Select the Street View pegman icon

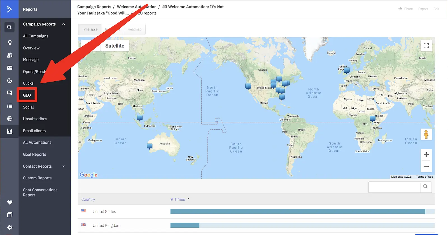coord(426,134)
